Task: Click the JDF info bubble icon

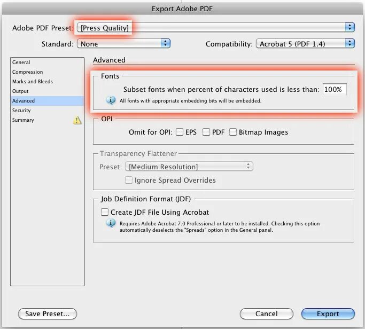Action: 111,223
